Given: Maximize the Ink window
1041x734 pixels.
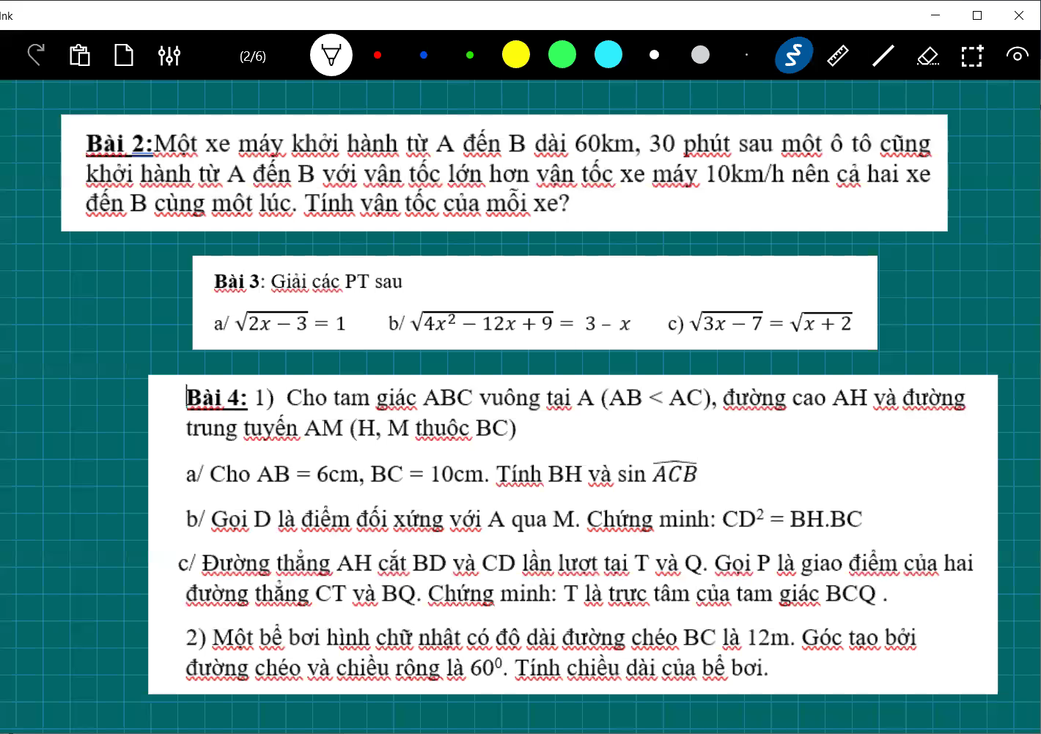Looking at the screenshot, I should click(x=977, y=15).
